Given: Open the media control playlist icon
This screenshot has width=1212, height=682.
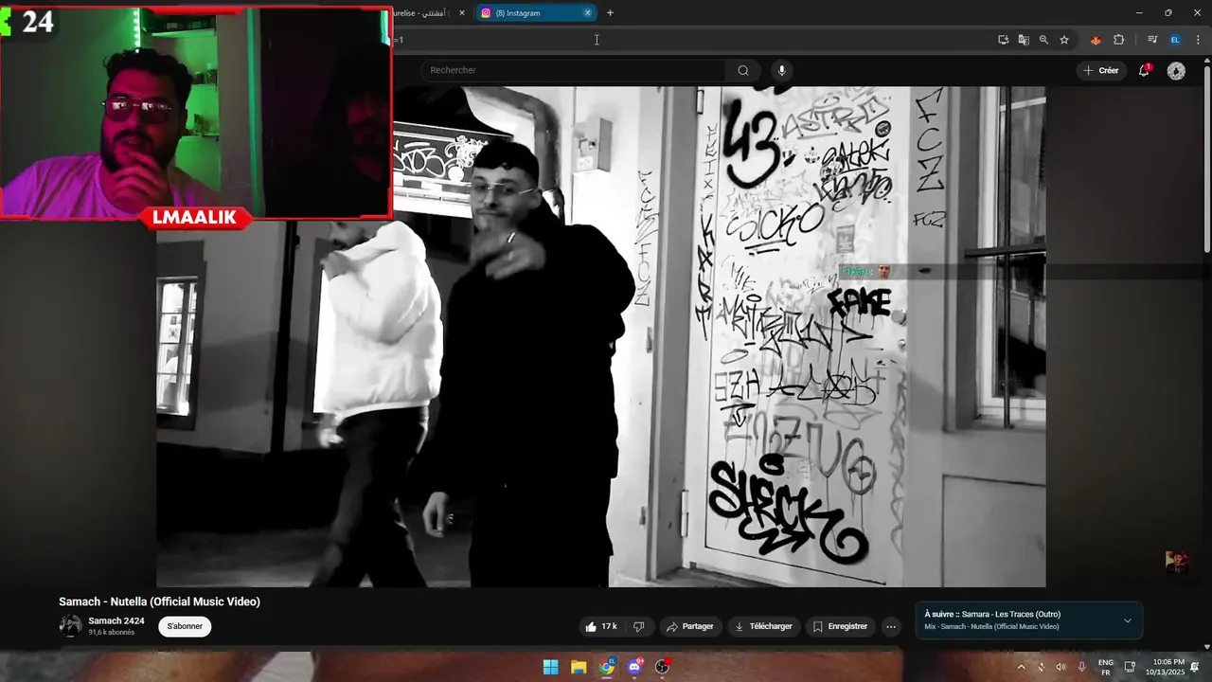Looking at the screenshot, I should coord(1152,40).
